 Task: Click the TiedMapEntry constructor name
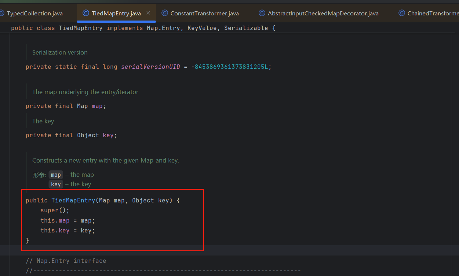pos(73,201)
